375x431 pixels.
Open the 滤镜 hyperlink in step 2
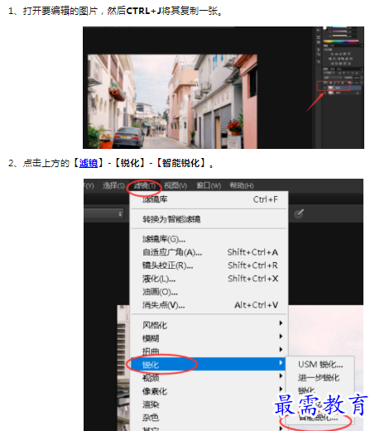89,163
